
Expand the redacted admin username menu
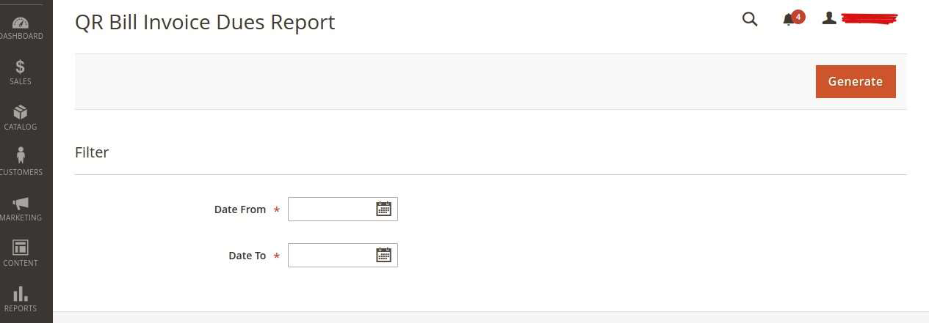(x=870, y=18)
